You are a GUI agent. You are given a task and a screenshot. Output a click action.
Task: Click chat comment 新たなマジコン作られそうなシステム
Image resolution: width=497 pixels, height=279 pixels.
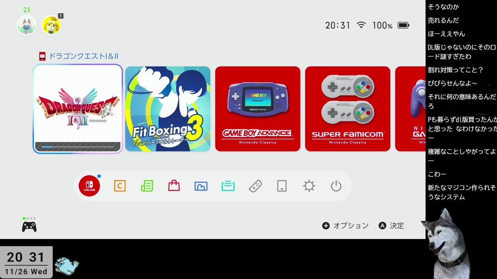click(462, 192)
